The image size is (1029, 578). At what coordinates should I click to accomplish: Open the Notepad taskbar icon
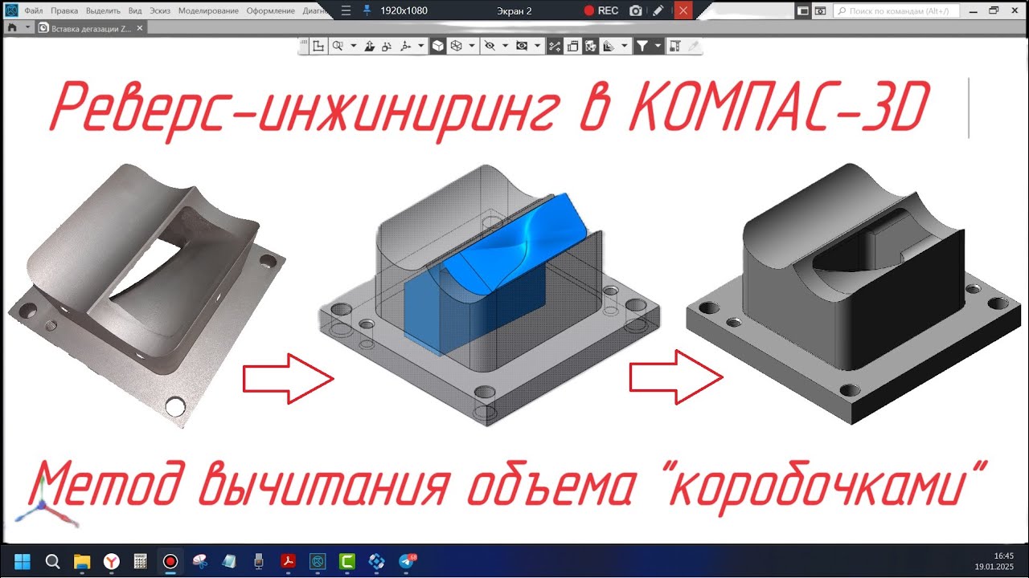coord(229,561)
